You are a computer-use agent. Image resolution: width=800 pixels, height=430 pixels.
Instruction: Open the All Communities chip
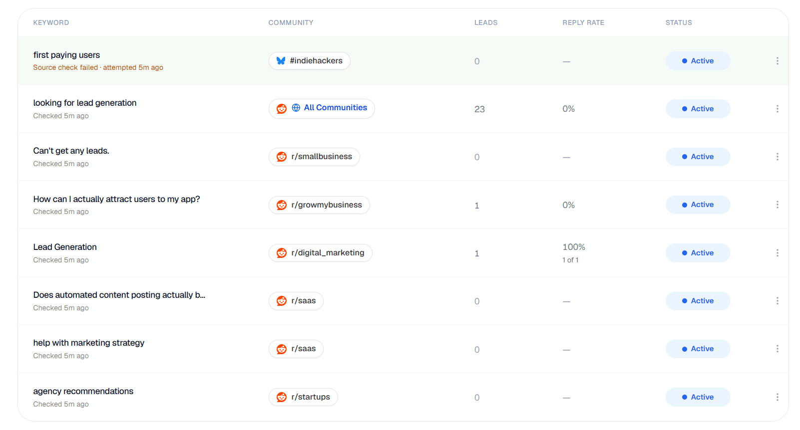click(322, 109)
